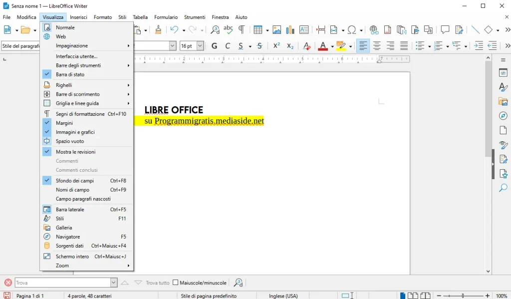Expand Griglia e linee guida submenu
The image size is (511, 299).
click(86, 103)
